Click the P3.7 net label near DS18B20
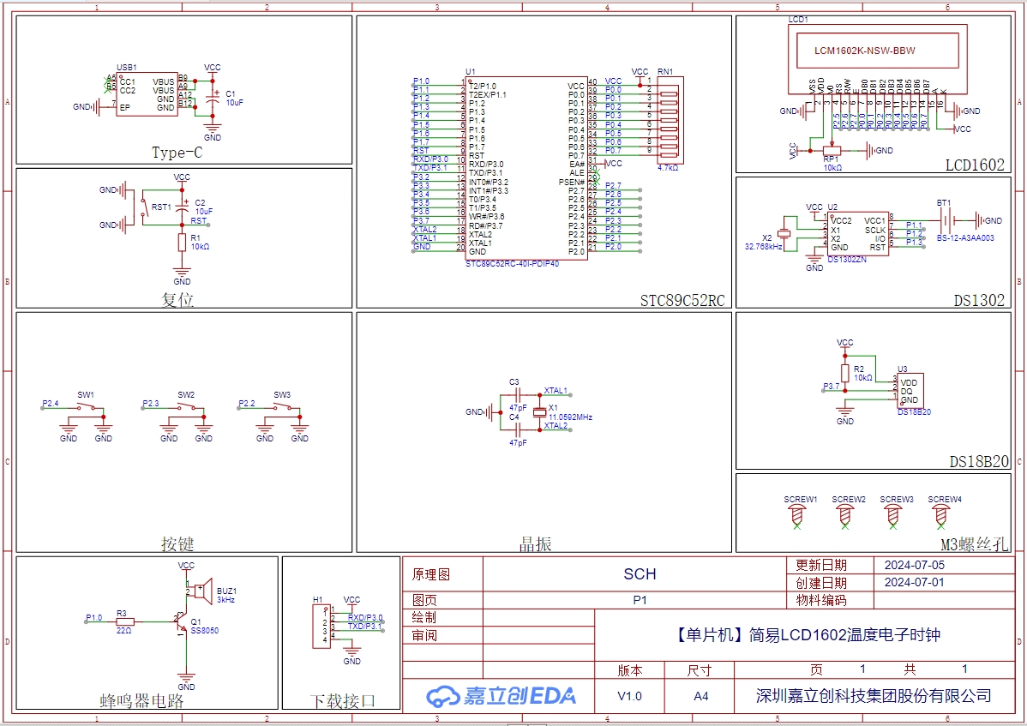The image size is (1027, 726). 832,387
